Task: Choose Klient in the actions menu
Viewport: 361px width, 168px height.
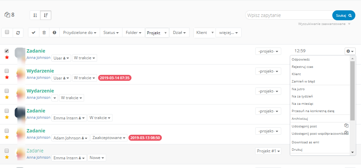Action: point(320,74)
